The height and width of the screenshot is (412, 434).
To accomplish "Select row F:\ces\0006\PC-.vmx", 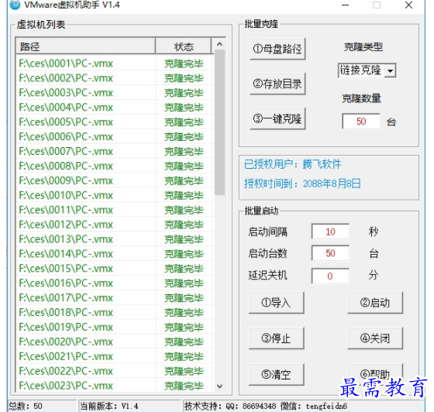I will coord(115,137).
